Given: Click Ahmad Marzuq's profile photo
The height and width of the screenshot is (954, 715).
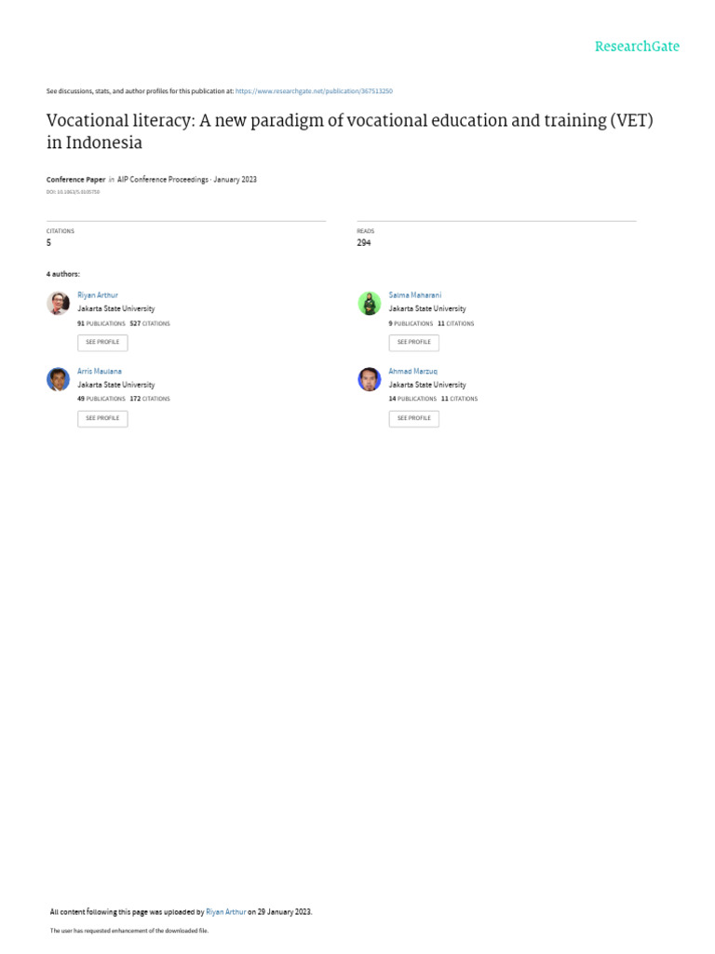Looking at the screenshot, I should coord(370,379).
